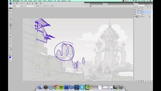Hide Layer 2 with its eye icon
Viewport: 161px width, 91px height.
(135, 12)
